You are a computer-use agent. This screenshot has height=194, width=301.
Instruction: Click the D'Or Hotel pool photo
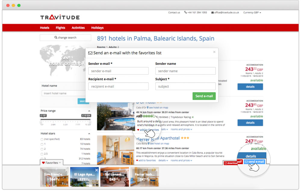pyautogui.click(x=116, y=117)
